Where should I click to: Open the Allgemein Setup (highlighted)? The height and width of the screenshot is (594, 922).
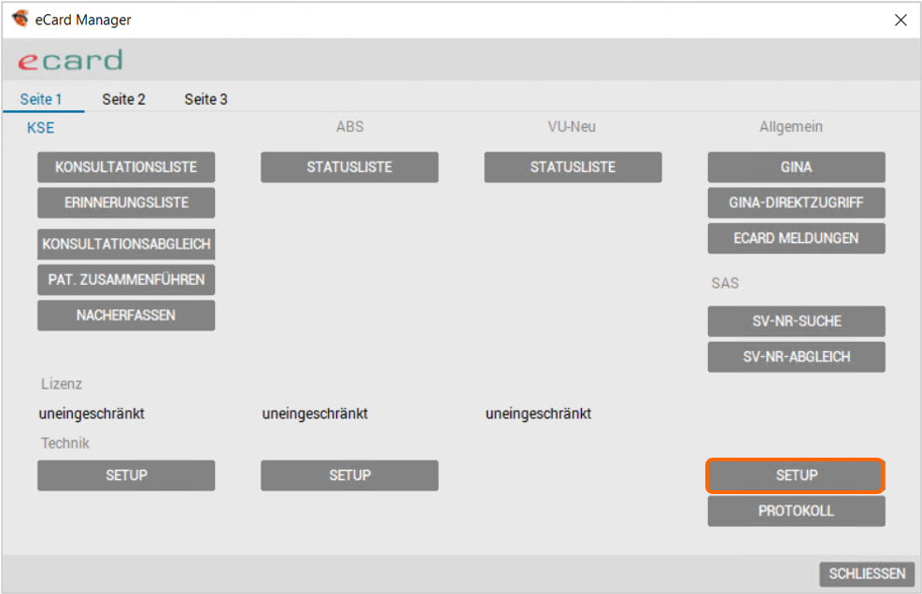[796, 475]
